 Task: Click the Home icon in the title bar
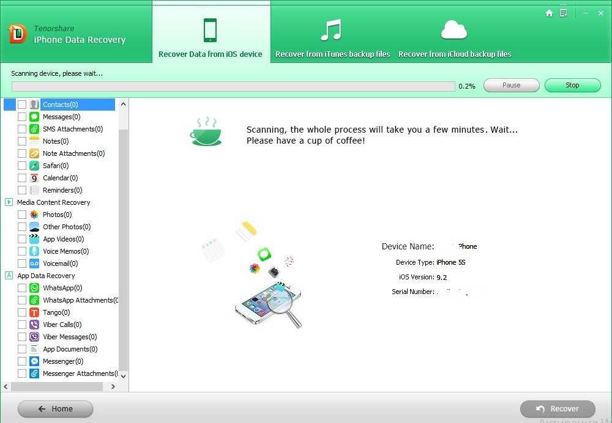point(549,13)
